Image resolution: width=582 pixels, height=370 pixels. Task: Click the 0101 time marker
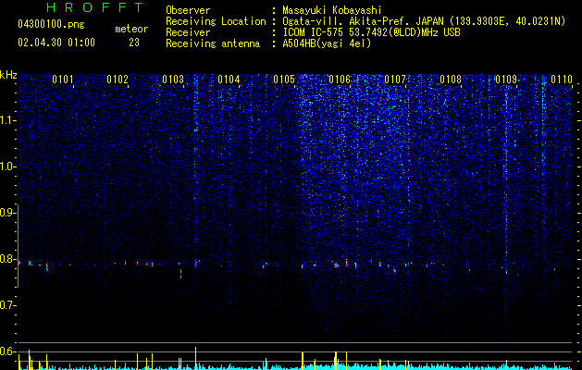(62, 80)
